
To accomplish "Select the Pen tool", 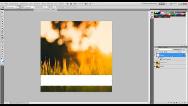I will pyautogui.click(x=2, y=44).
